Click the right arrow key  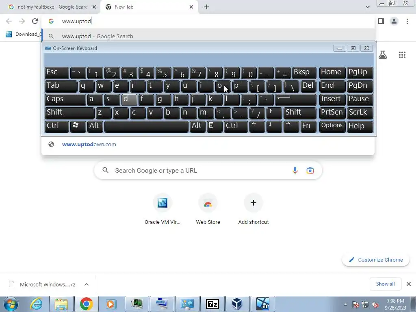(x=291, y=126)
